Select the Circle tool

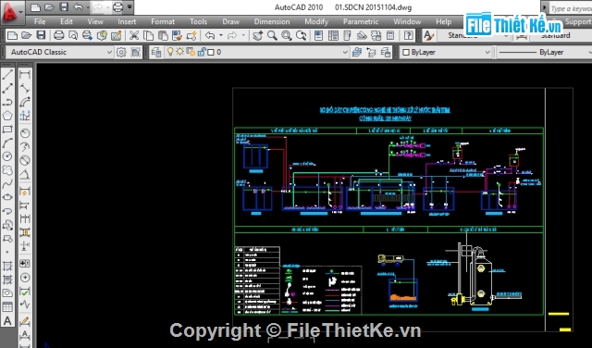click(x=7, y=156)
